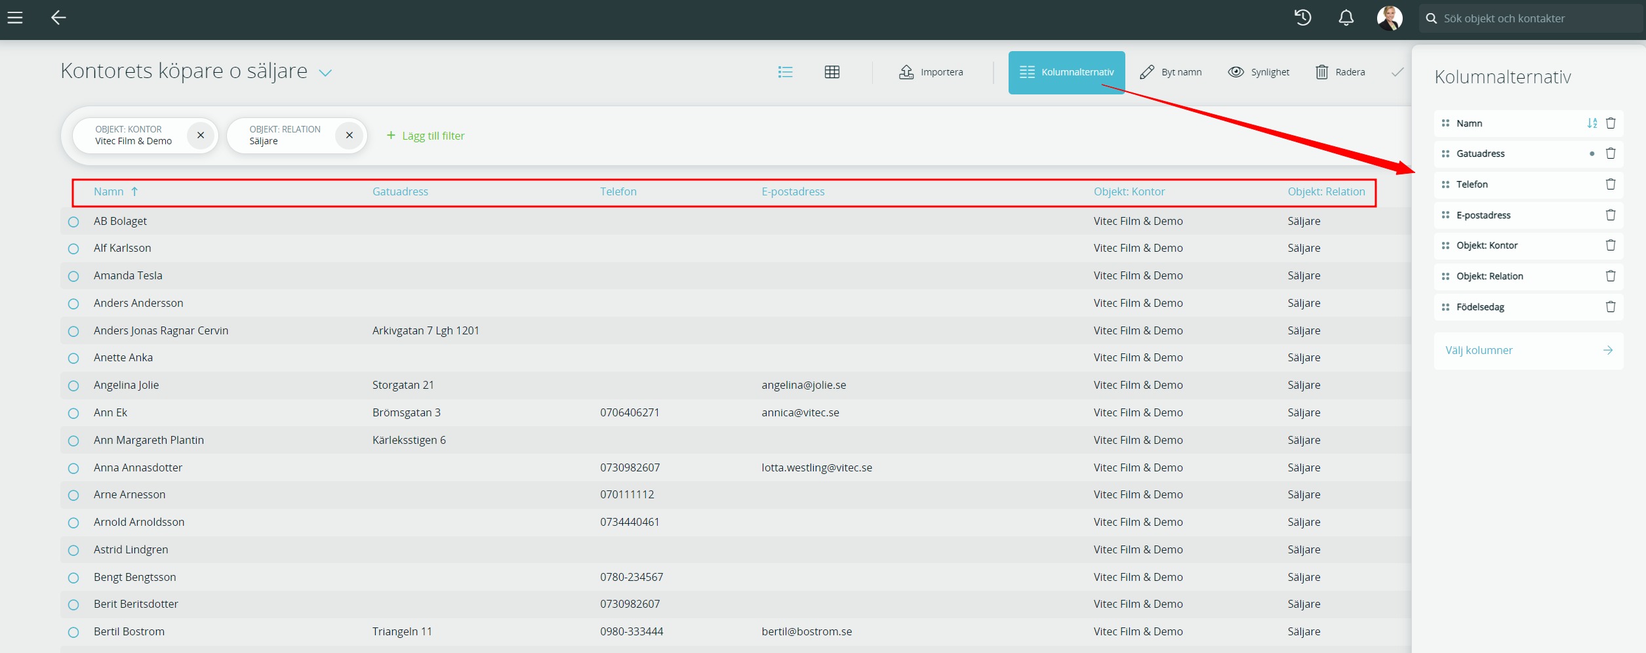Image resolution: width=1646 pixels, height=653 pixels.
Task: Click Byt namn to rename list
Action: pos(1171,72)
